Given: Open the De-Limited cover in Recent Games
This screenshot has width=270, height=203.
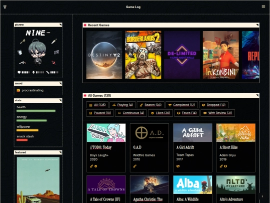Looking at the screenshot, I should coord(182,55).
